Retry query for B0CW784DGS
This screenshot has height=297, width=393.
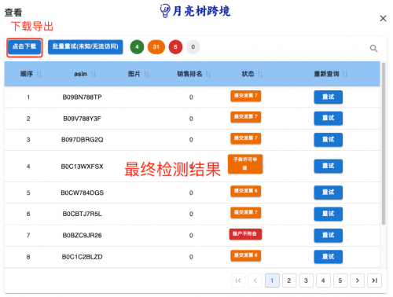click(x=328, y=192)
